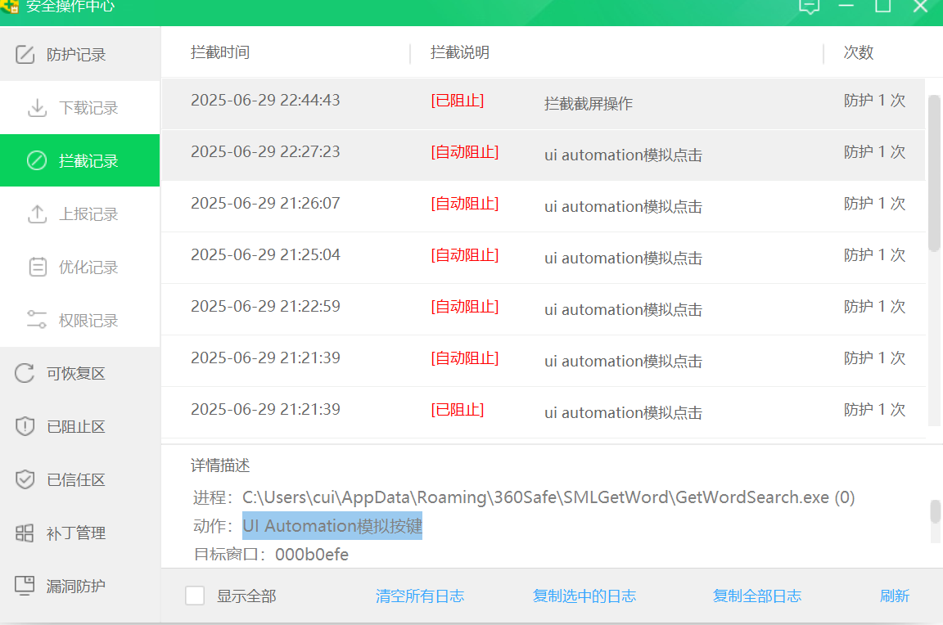Click the 优化记录 list icon
The width and height of the screenshot is (943, 625).
(37, 268)
